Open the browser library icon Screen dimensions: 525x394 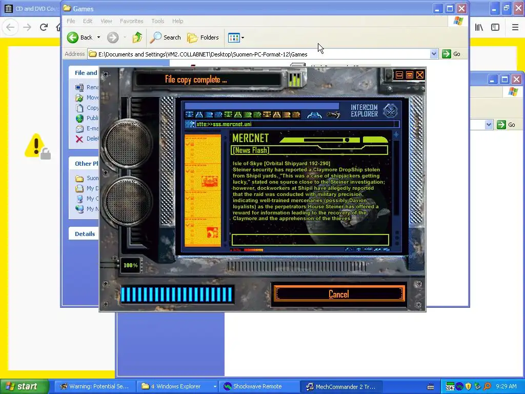(x=479, y=27)
